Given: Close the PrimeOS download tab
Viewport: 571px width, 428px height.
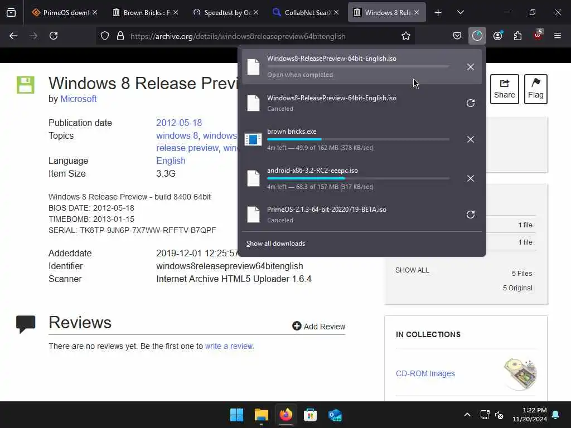Looking at the screenshot, I should pyautogui.click(x=95, y=12).
